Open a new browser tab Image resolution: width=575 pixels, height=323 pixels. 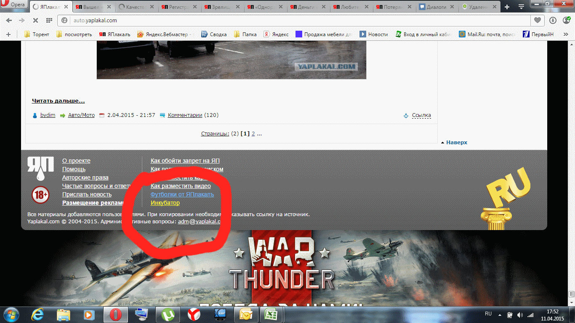[507, 7]
